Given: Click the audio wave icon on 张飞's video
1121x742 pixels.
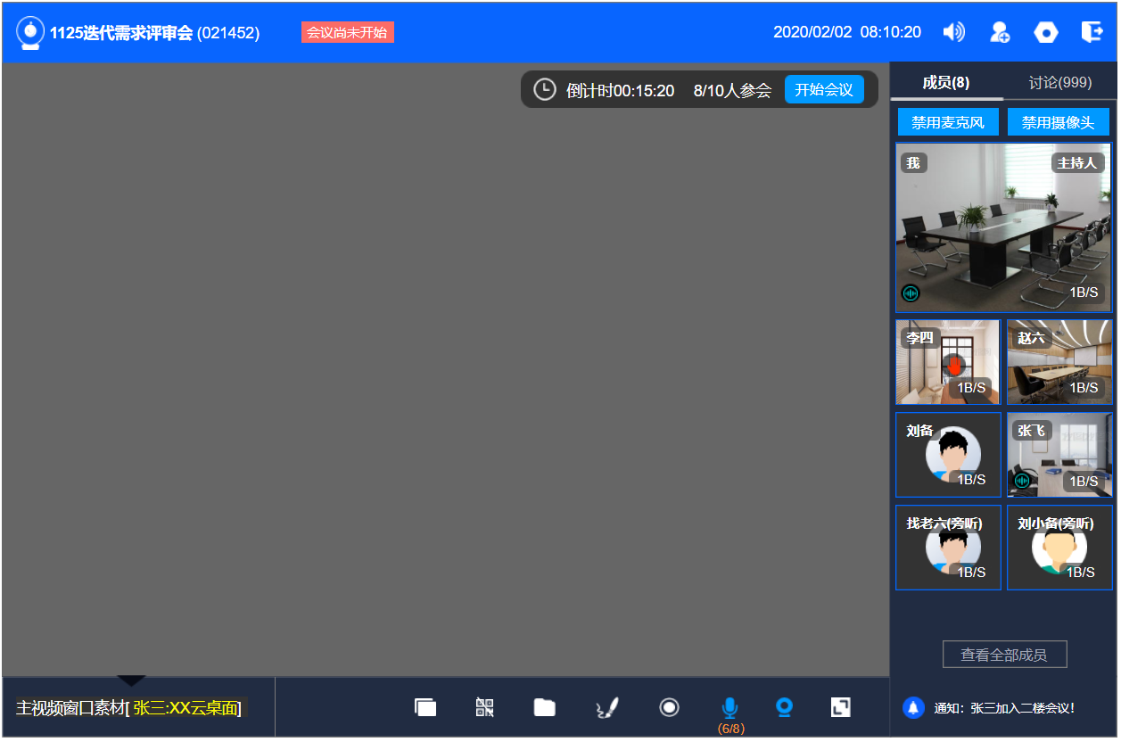Looking at the screenshot, I should click(x=1022, y=481).
